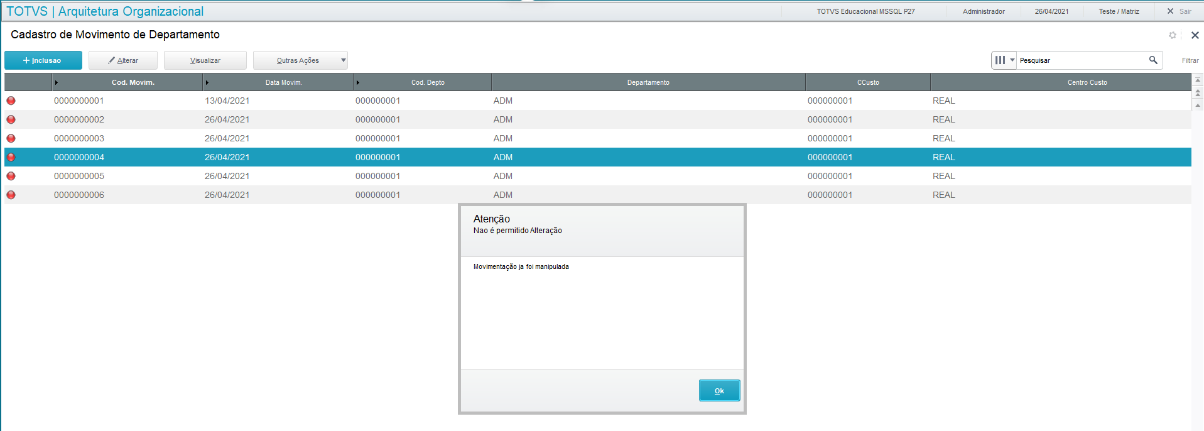Viewport: 1204px width, 431px height.
Task: Click the Inclusao button
Action: (x=43, y=60)
